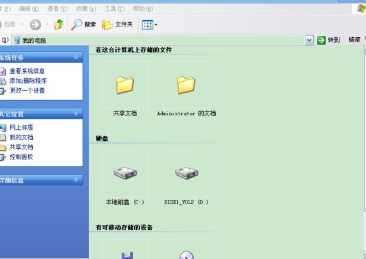Open 添加/删除程序 link
This screenshot has width=366, height=259.
coord(28,81)
